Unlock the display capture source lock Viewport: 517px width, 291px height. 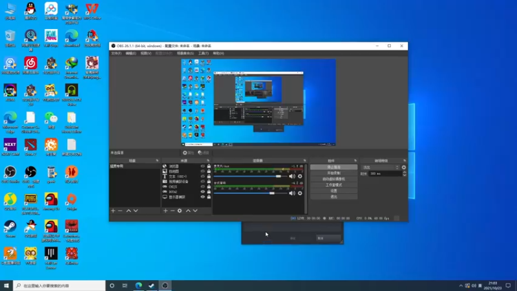tap(209, 197)
